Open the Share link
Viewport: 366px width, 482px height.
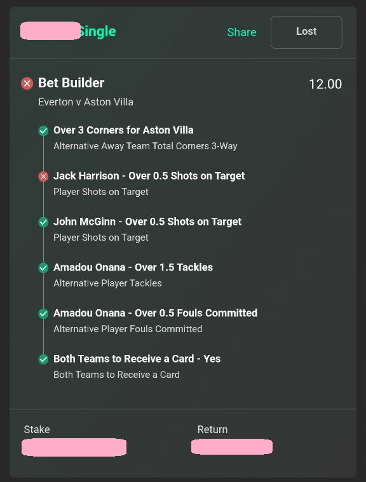click(x=241, y=32)
